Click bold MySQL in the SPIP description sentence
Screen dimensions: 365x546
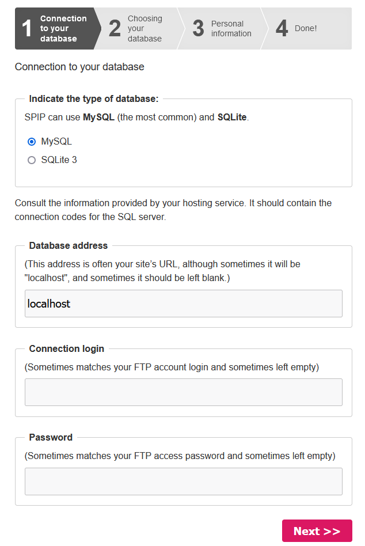[x=98, y=117]
